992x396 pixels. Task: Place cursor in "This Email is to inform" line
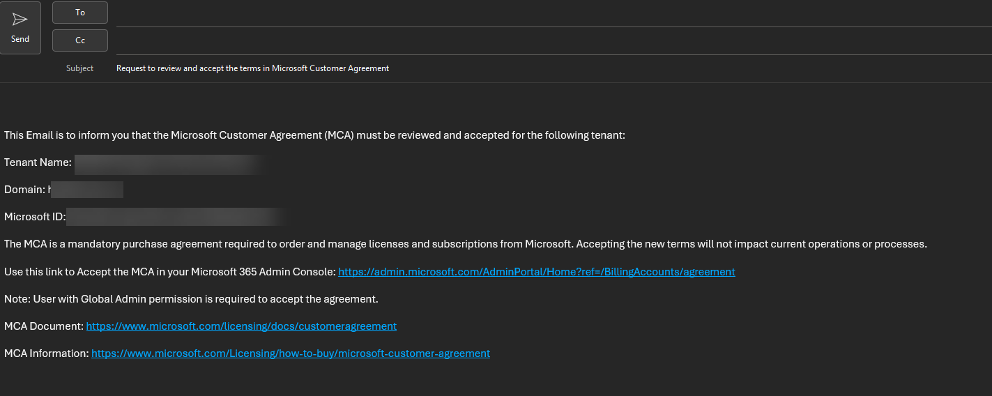pyautogui.click(x=314, y=135)
